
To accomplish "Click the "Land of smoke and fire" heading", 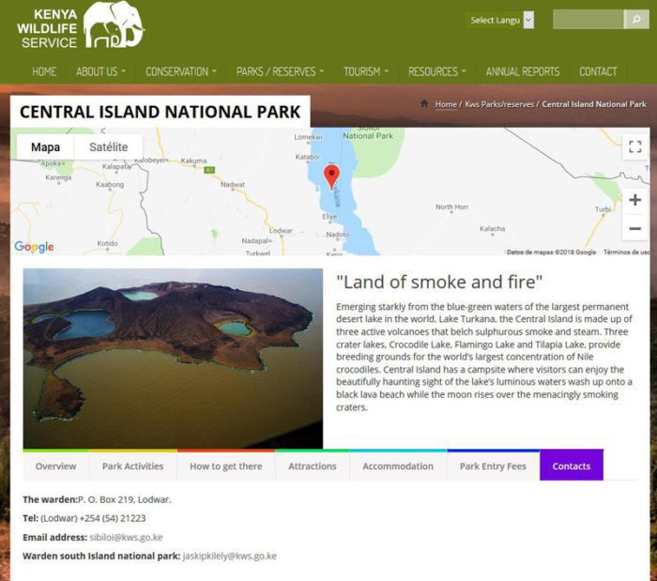I will (x=439, y=282).
